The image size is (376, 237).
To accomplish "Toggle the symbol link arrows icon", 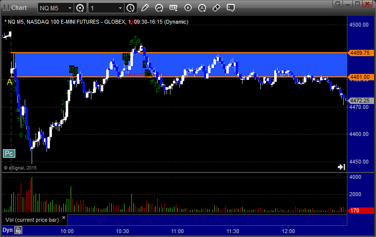I will [216, 8].
